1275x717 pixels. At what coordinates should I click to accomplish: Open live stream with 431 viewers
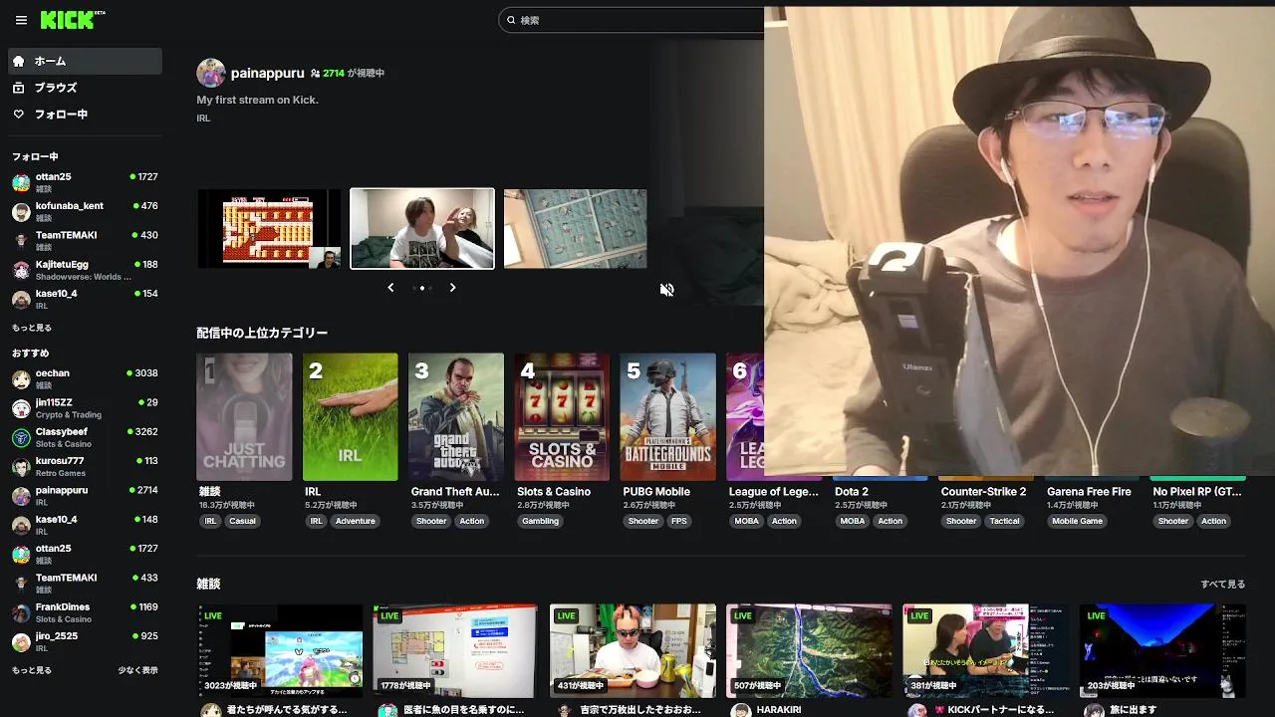tap(633, 650)
